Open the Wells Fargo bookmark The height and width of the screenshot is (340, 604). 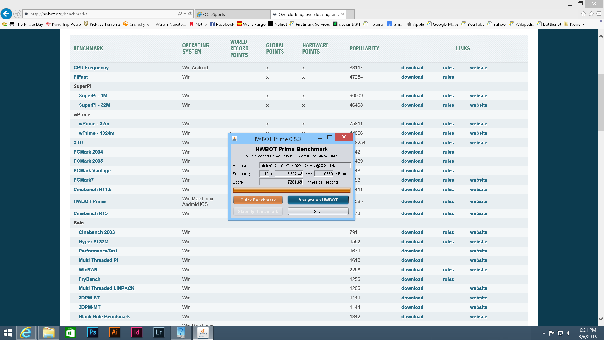[251, 24]
